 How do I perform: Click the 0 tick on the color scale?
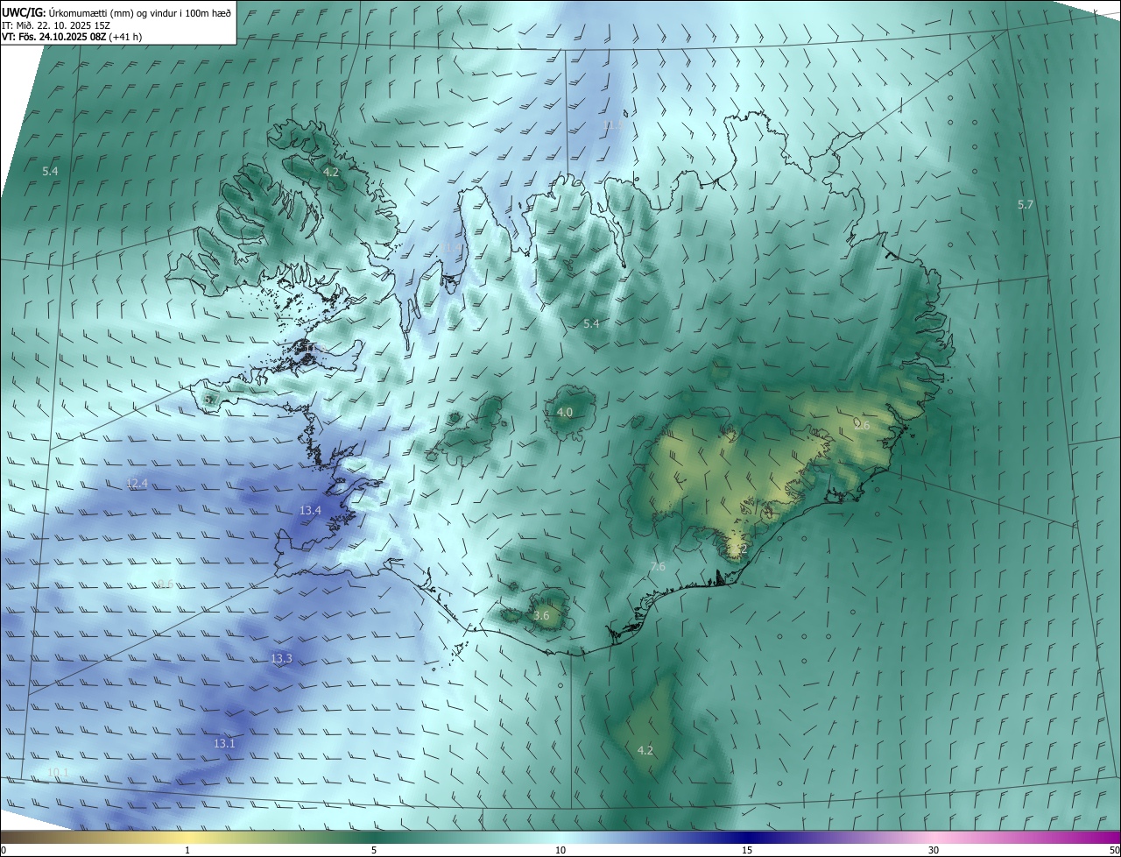[x=3, y=851]
